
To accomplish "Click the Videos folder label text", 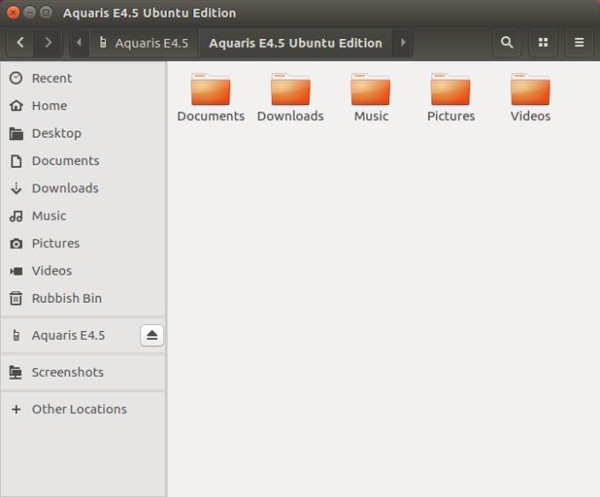I will click(530, 116).
